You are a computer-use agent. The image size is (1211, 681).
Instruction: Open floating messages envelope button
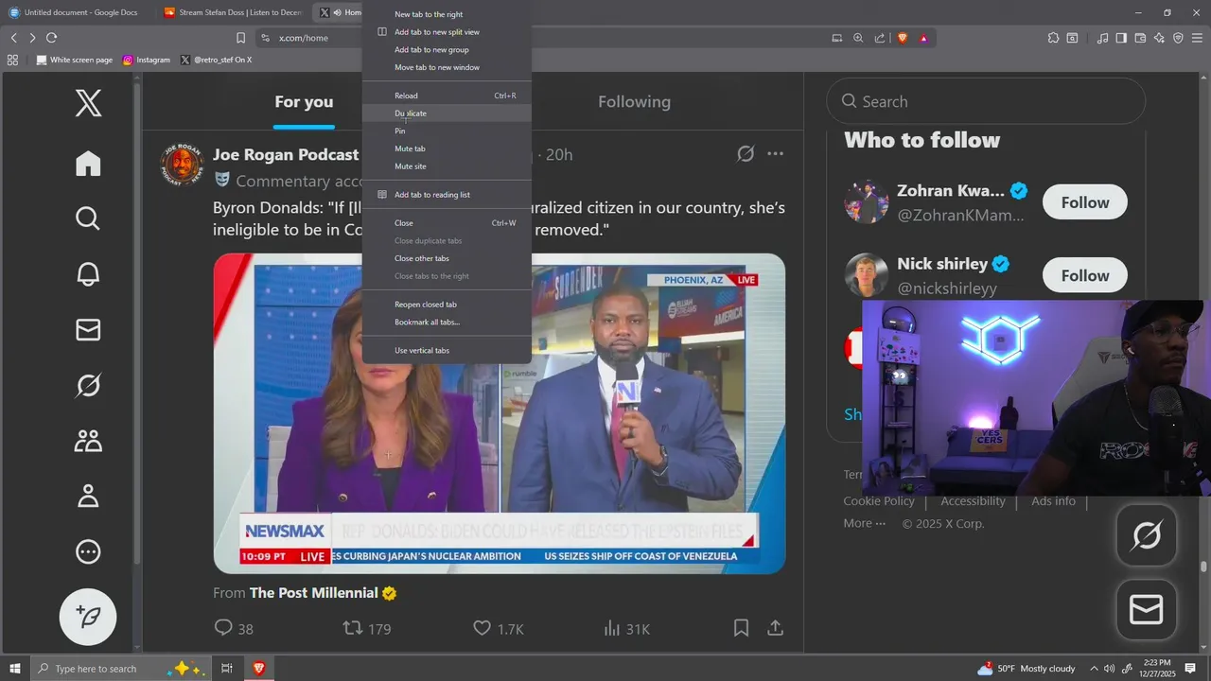[1147, 610]
